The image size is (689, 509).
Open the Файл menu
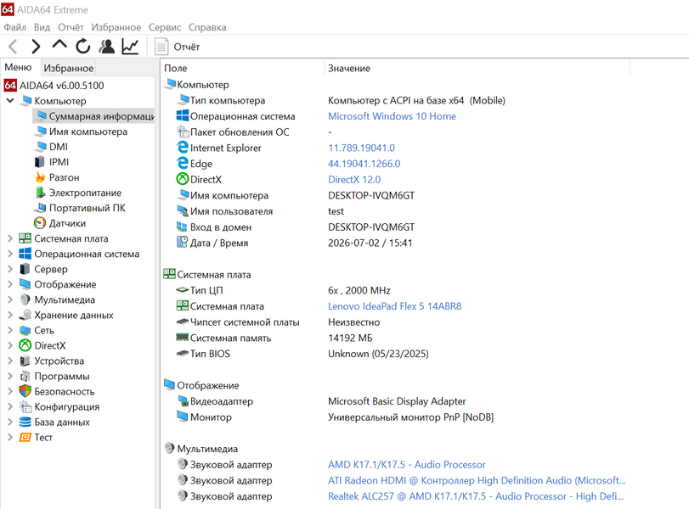point(15,27)
